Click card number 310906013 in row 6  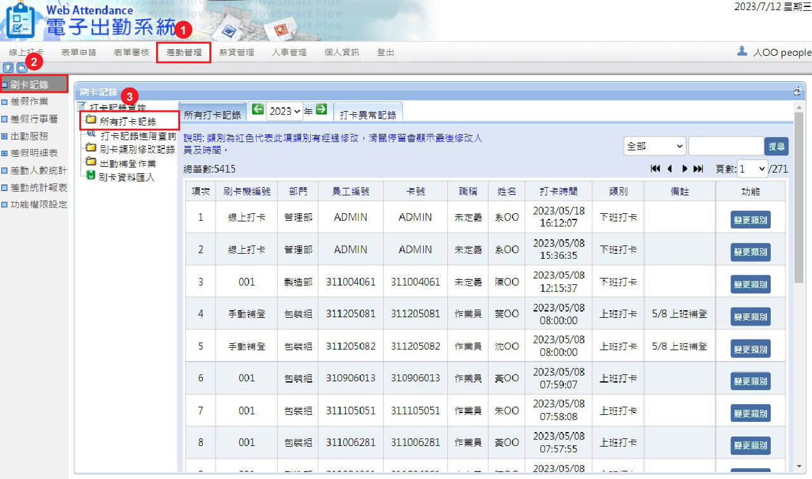point(416,378)
